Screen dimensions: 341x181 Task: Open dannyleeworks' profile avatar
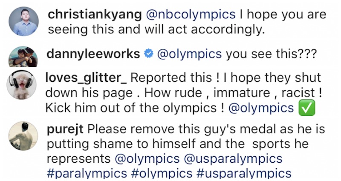coord(23,57)
